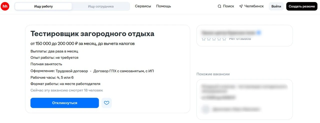Switch to the Ищу работу tab
This screenshot has width=320, height=123.
coord(43,6)
